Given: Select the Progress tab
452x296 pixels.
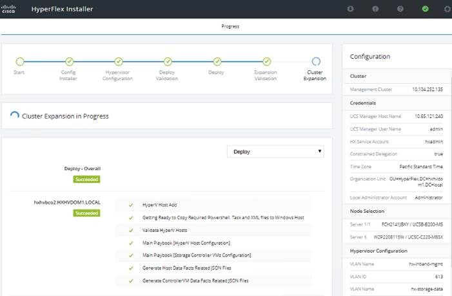Looking at the screenshot, I should [230, 26].
